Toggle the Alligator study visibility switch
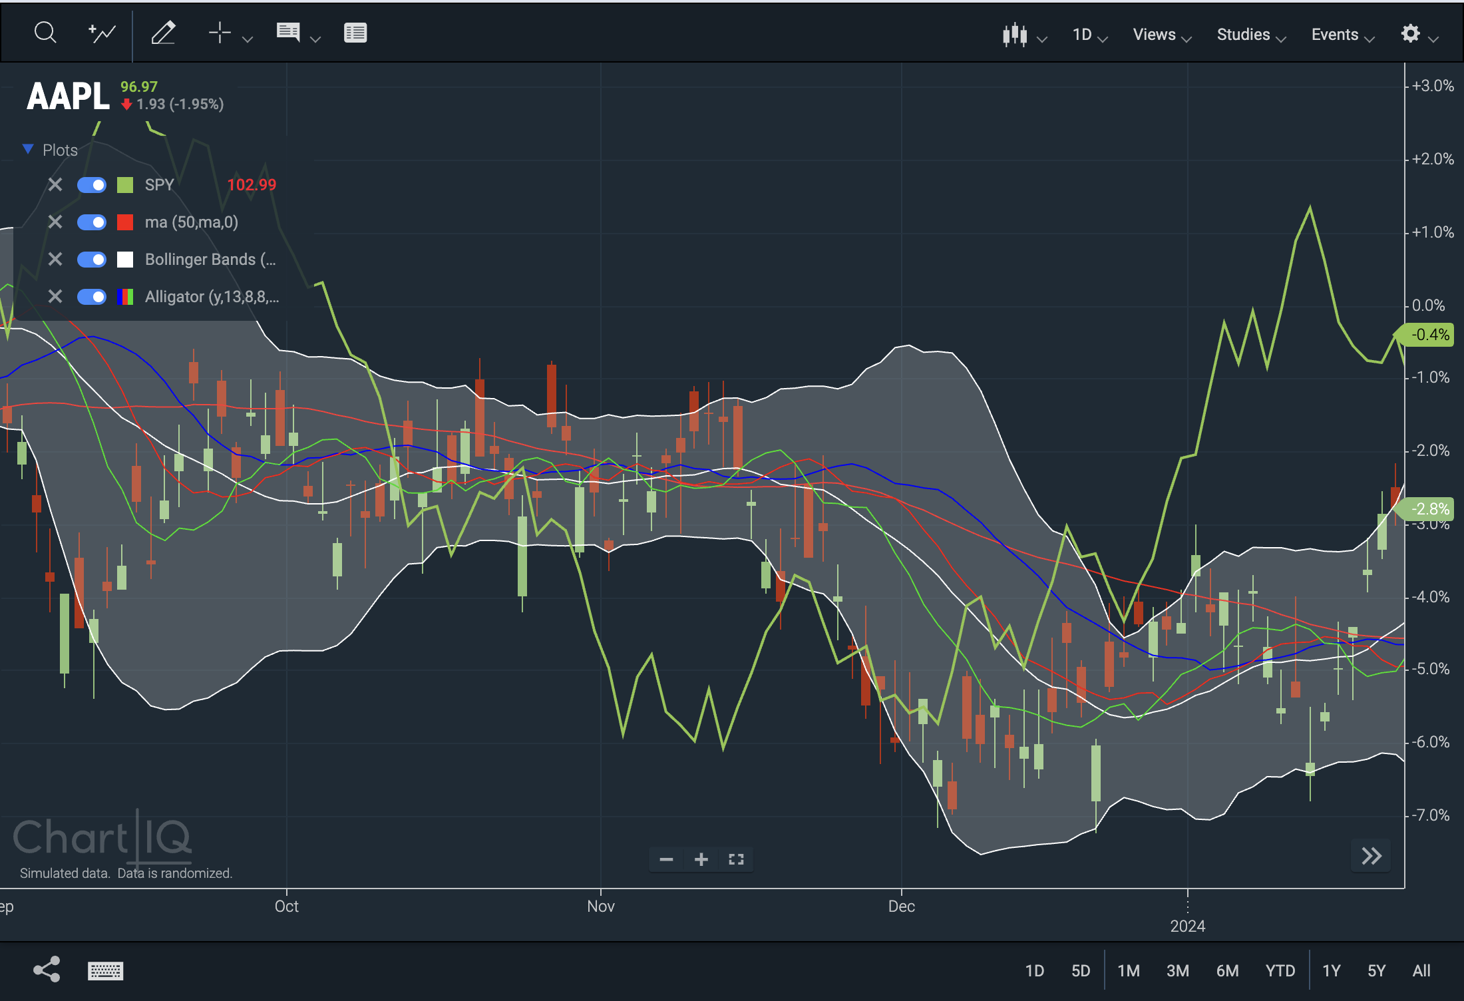Screen dimensions: 1464x1001 [x=92, y=296]
